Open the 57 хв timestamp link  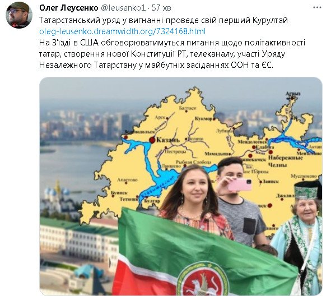[161, 8]
